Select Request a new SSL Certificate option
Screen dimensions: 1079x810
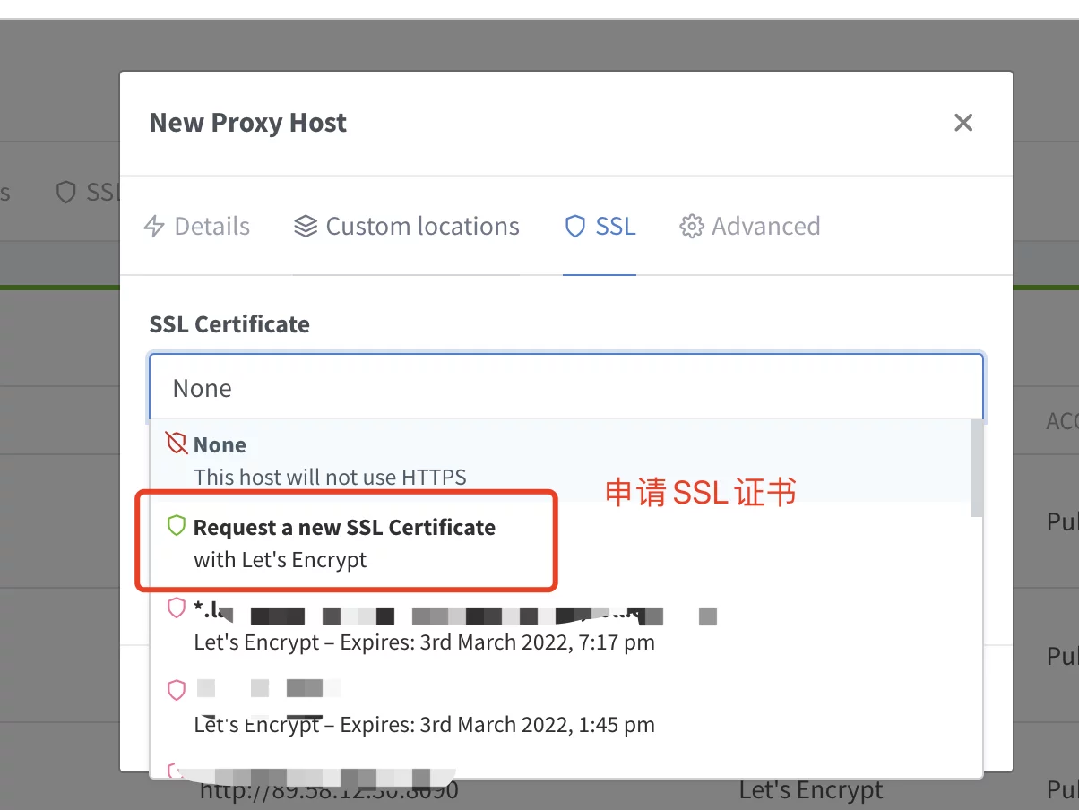561,543
